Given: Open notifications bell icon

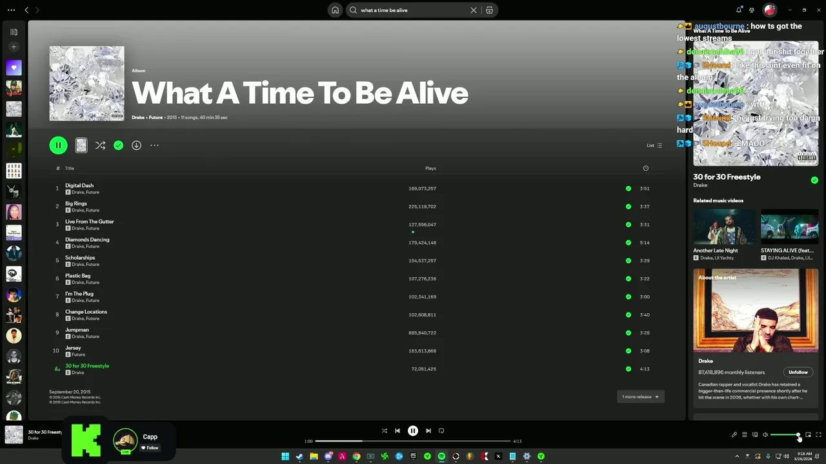Looking at the screenshot, I should [739, 10].
